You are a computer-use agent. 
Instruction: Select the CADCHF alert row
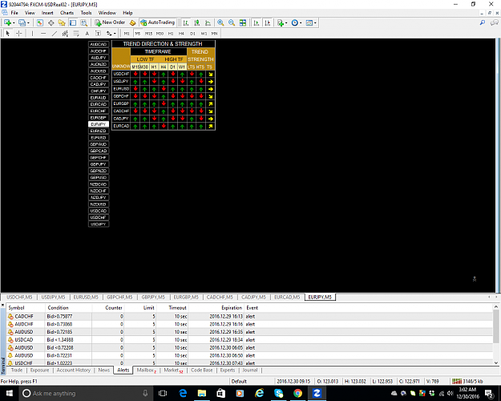coord(250,316)
